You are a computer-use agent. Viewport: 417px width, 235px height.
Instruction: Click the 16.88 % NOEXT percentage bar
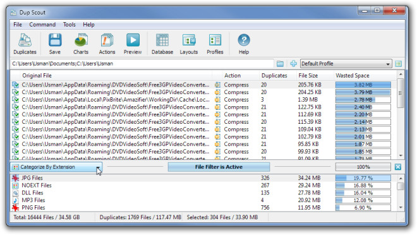(363, 185)
